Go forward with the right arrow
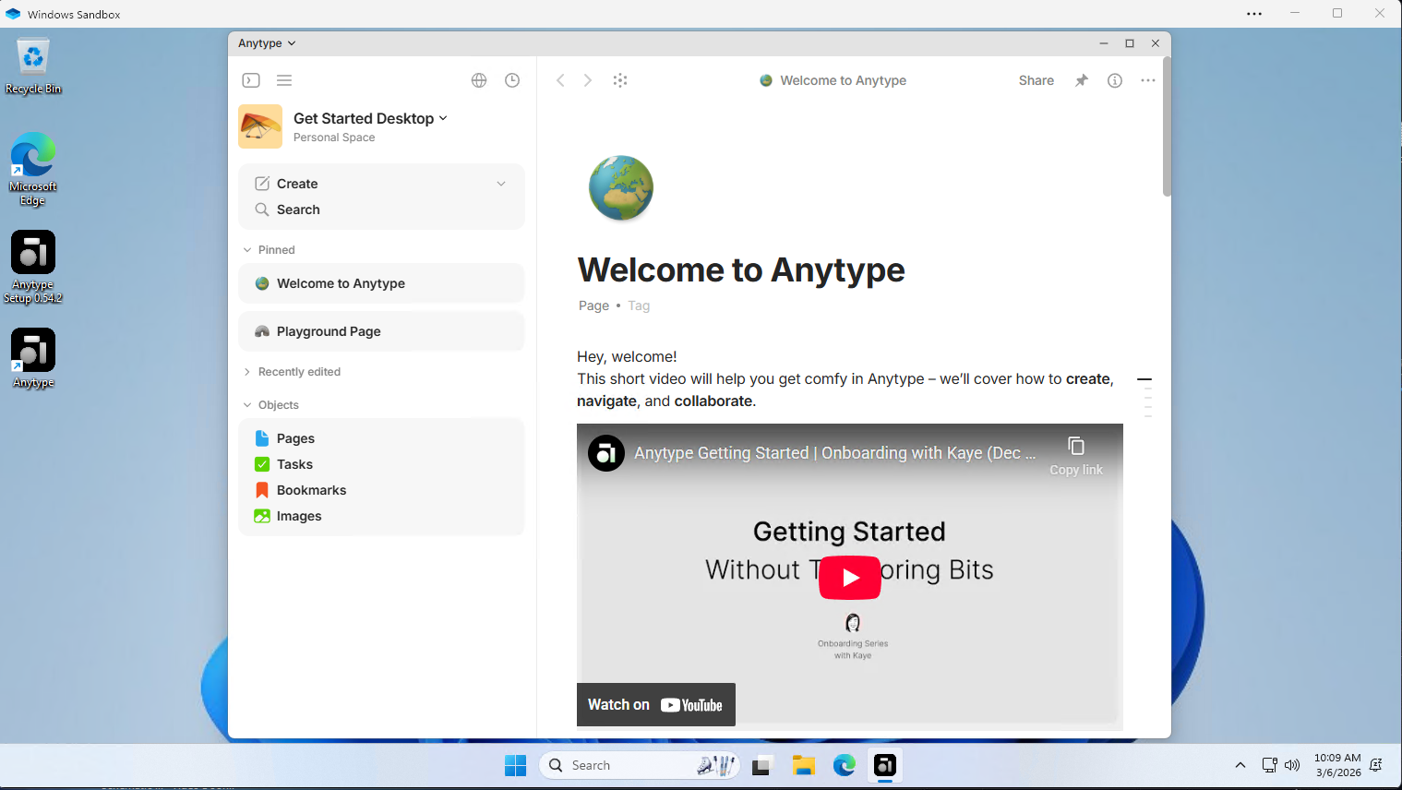Screen dimensions: 1402x790 click(x=588, y=80)
